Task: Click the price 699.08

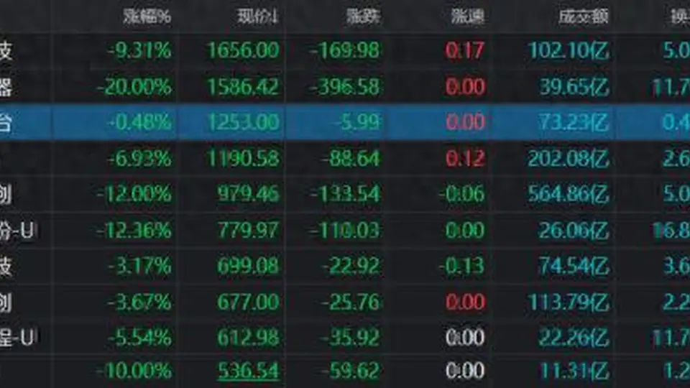Action: pos(248,266)
